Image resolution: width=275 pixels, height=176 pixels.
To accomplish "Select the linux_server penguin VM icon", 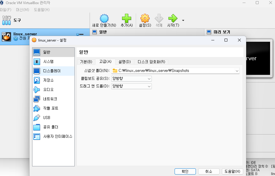I will [6, 37].
